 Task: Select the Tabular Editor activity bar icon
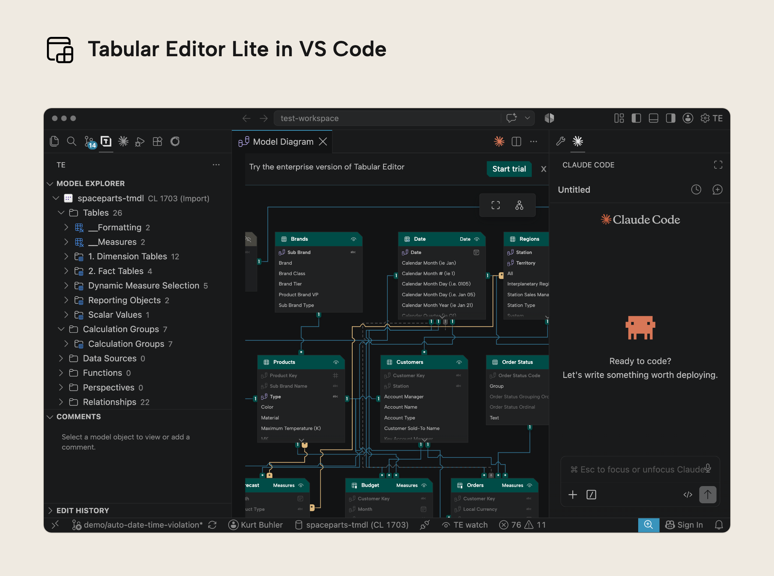[x=106, y=141]
